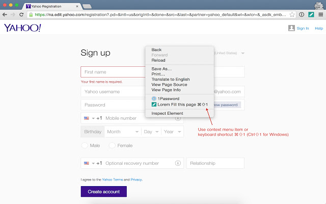
Task: Close the Yahoo Registration tab
Action: 77,6
